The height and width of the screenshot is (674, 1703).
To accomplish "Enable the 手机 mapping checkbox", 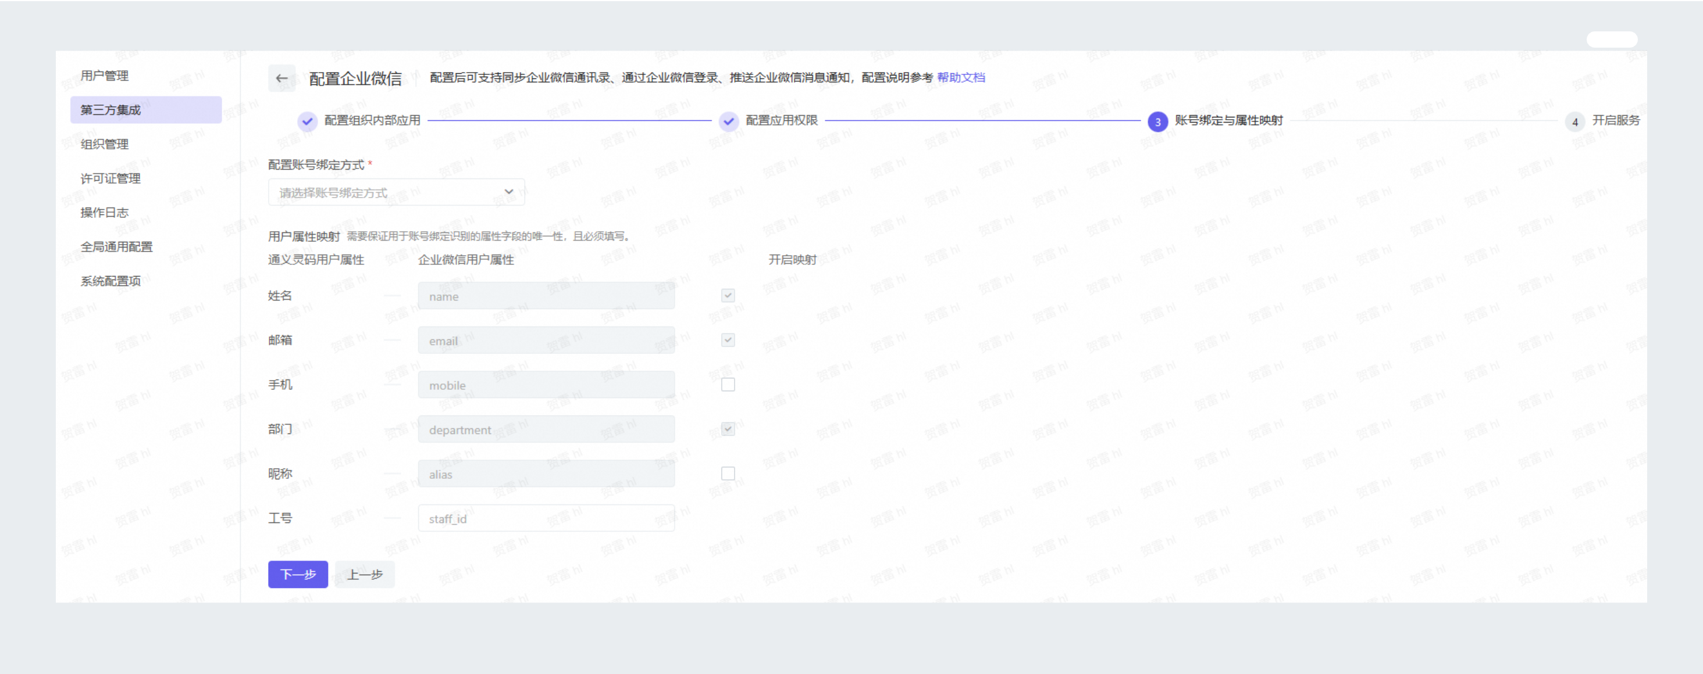I will pos(728,384).
